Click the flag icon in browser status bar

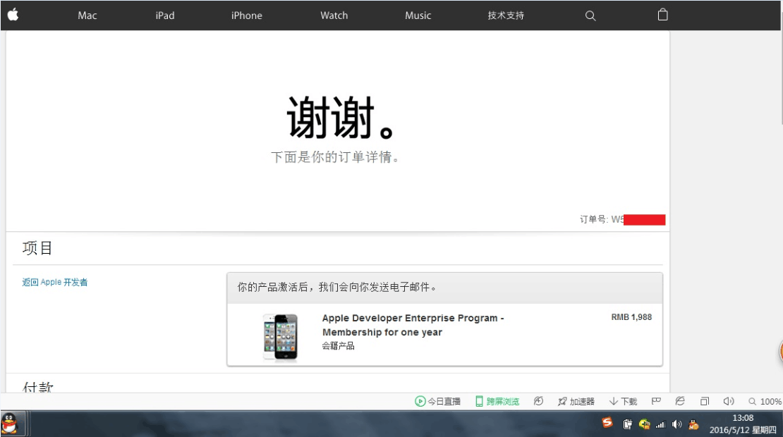pyautogui.click(x=656, y=401)
